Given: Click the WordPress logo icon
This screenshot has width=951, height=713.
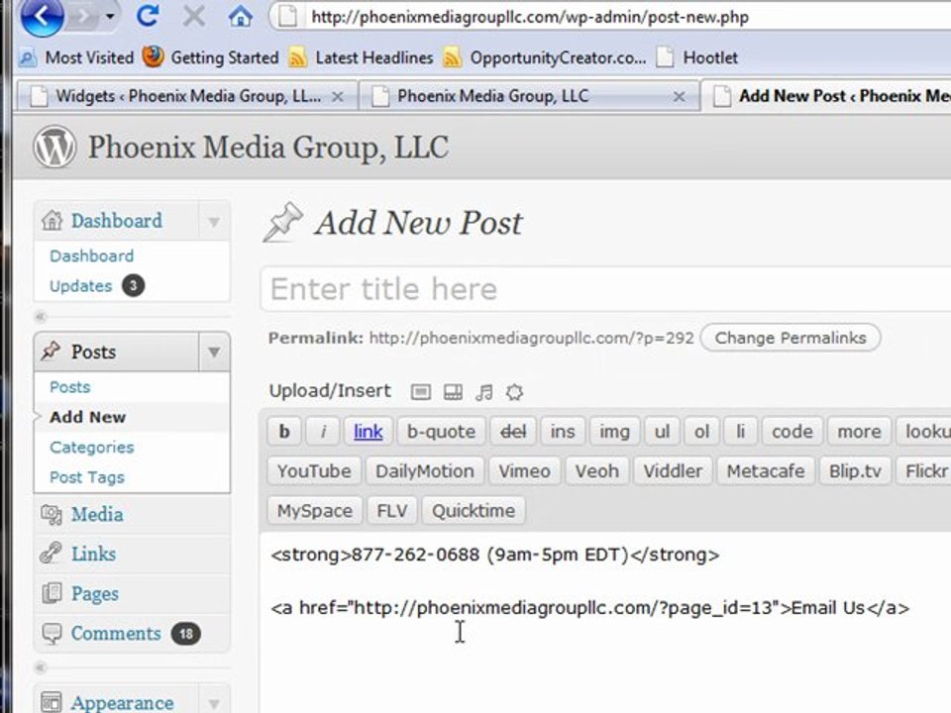Looking at the screenshot, I should [x=54, y=147].
